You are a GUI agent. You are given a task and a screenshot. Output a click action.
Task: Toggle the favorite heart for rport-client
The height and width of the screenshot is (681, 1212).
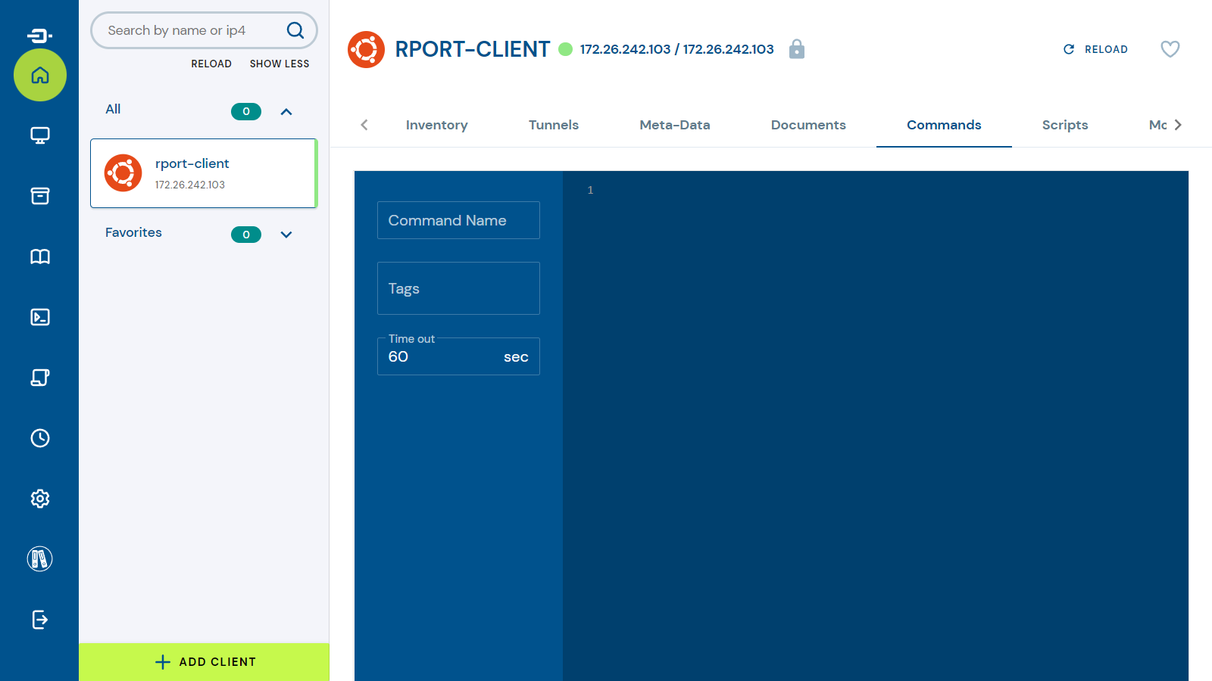tap(1170, 49)
